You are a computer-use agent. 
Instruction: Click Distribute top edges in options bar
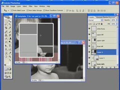point(88,10)
